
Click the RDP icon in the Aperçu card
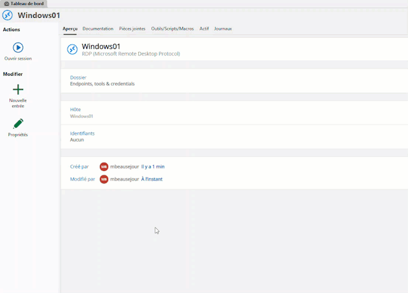(x=73, y=50)
